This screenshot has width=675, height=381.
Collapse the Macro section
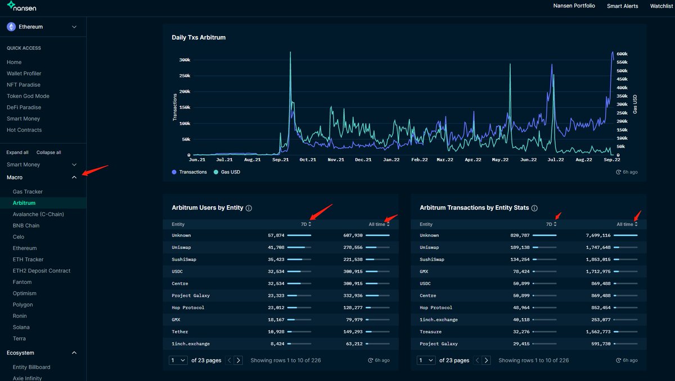point(74,178)
